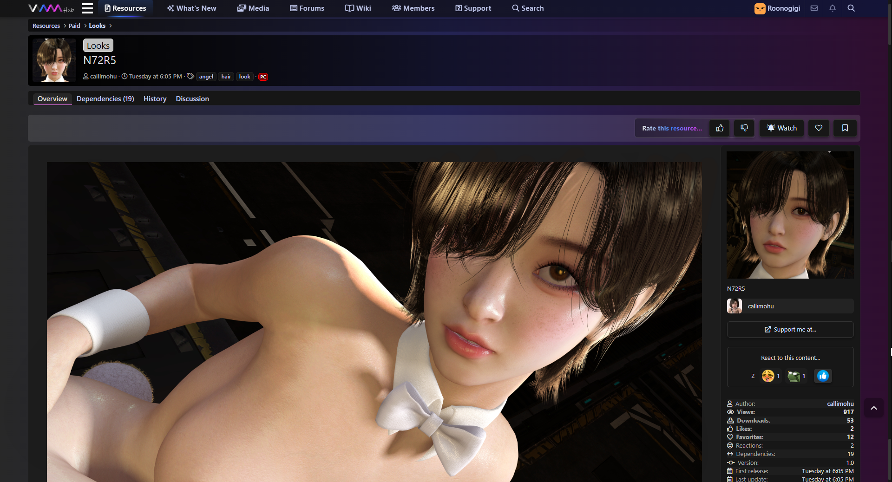Click the Search navigation item
Viewport: 892px width, 482px height.
point(528,8)
